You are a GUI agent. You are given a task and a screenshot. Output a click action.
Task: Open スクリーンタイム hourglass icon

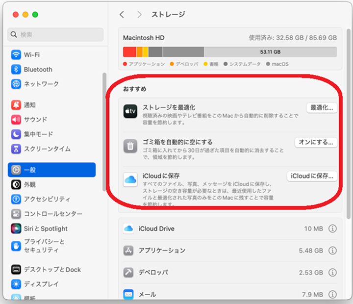[x=16, y=149]
